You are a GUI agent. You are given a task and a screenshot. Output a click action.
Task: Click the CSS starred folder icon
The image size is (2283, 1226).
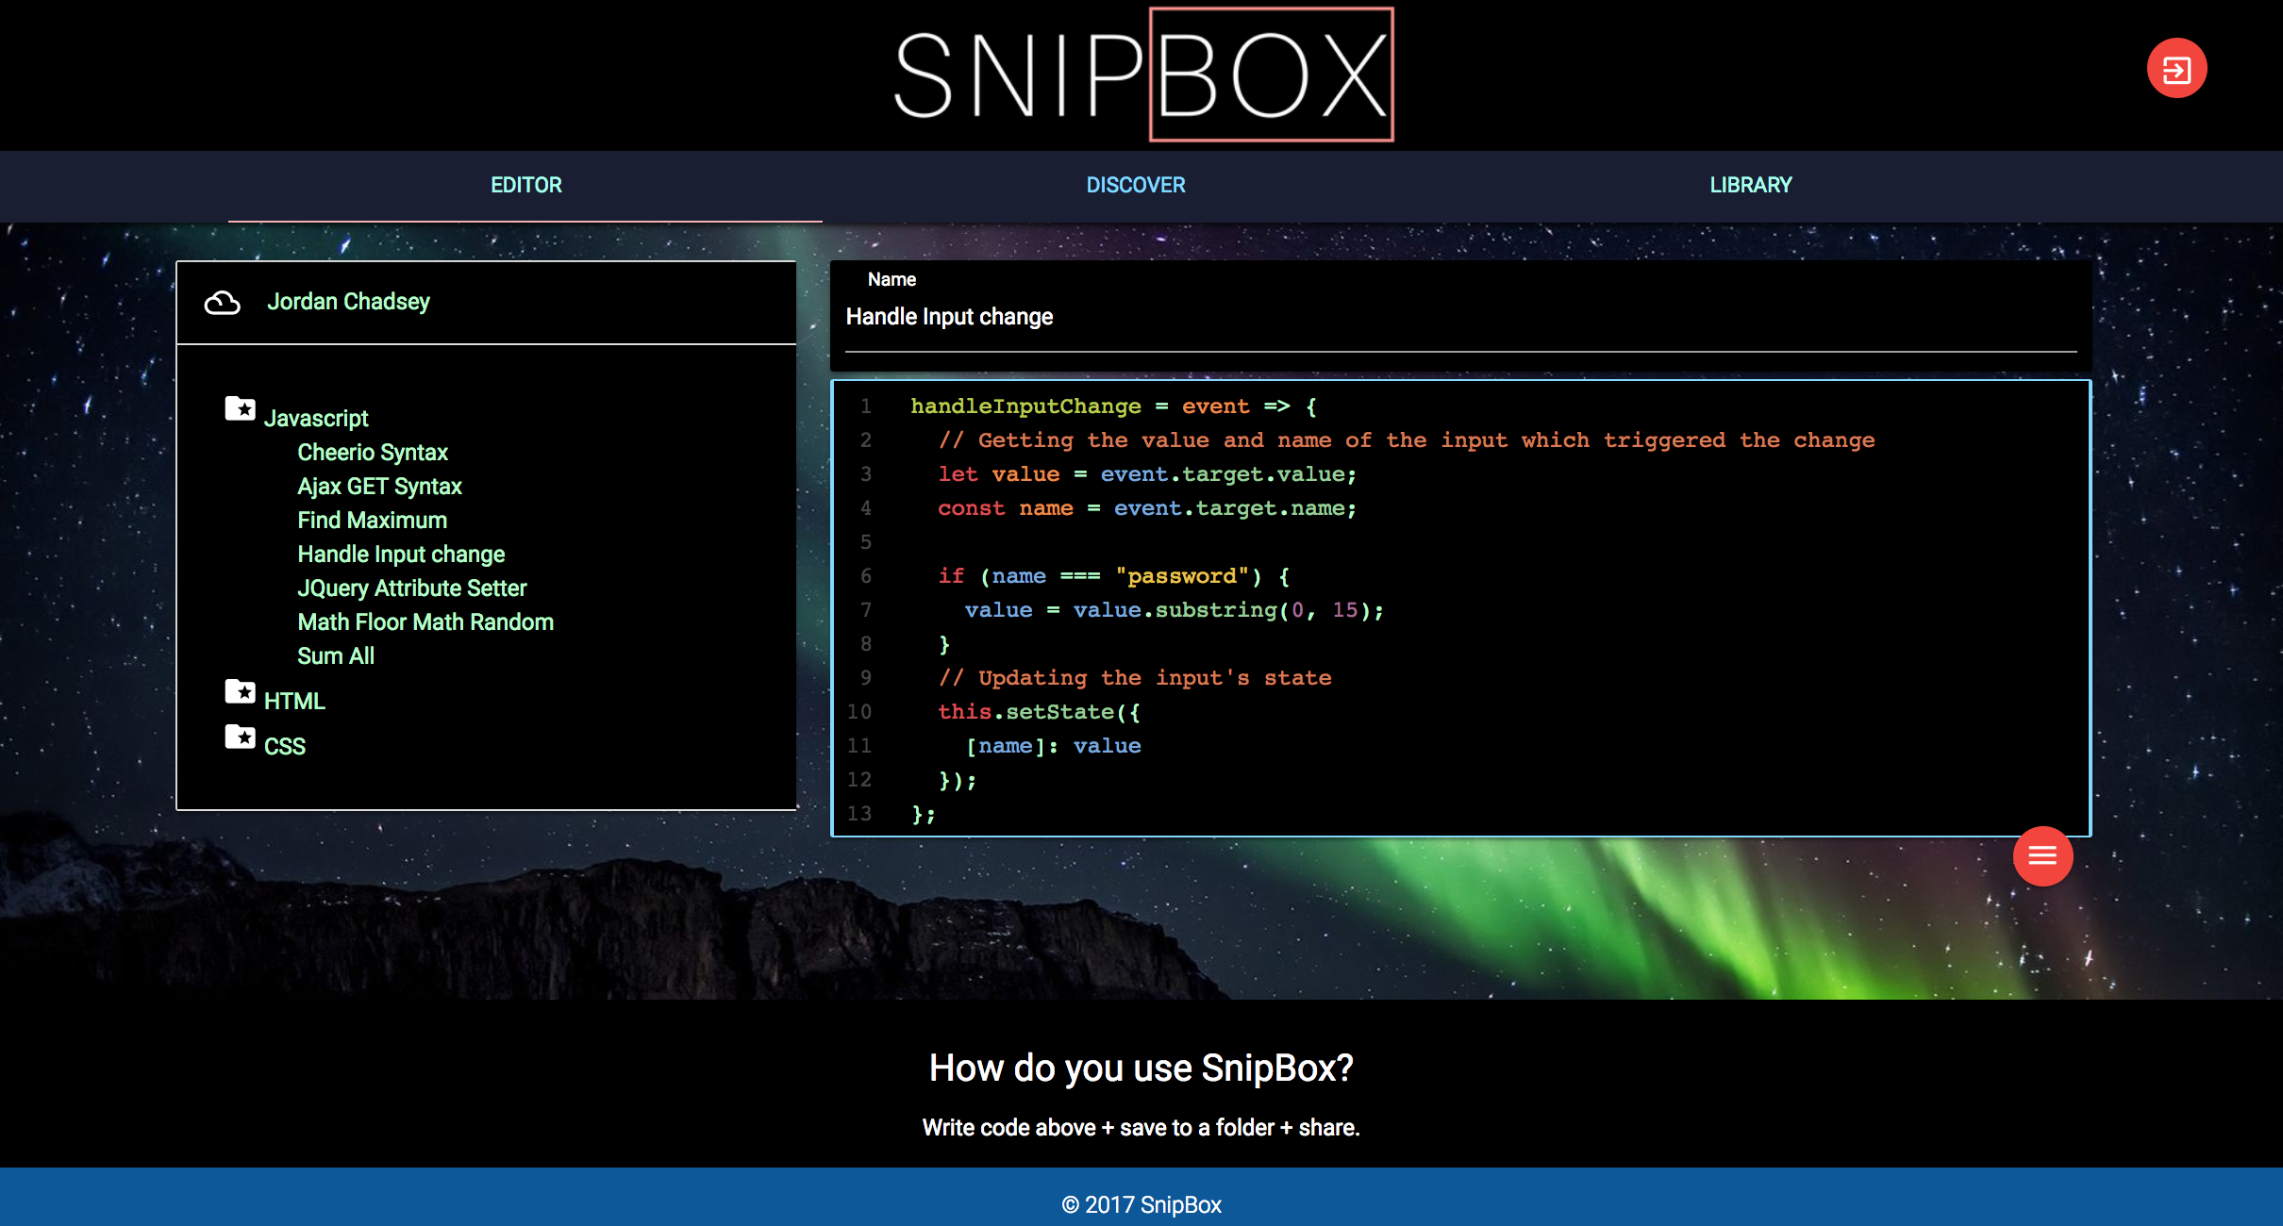pyautogui.click(x=241, y=737)
